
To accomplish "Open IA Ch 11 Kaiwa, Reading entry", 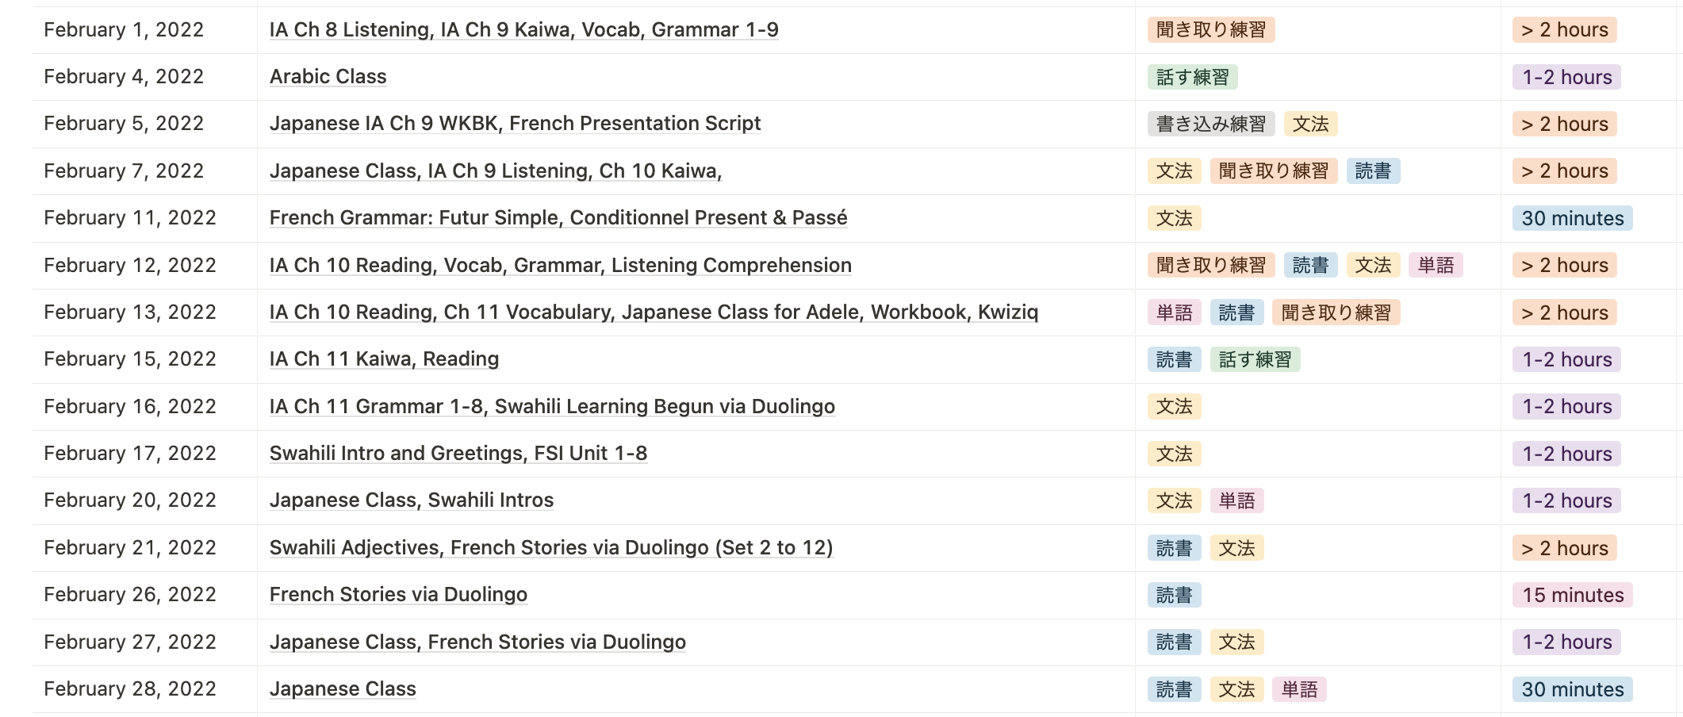I will click(x=384, y=359).
